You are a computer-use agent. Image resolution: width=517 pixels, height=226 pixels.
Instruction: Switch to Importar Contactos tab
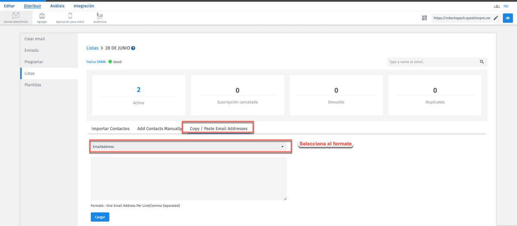coord(110,129)
